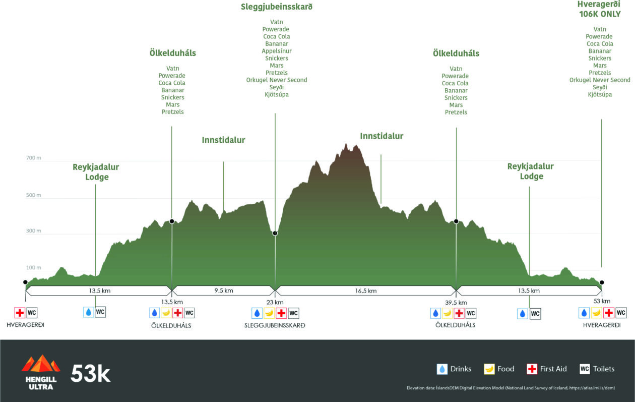This screenshot has width=635, height=402.
Task: Click WC icon at 23 km Sleggjubeinsskarð
Action: 294,314
